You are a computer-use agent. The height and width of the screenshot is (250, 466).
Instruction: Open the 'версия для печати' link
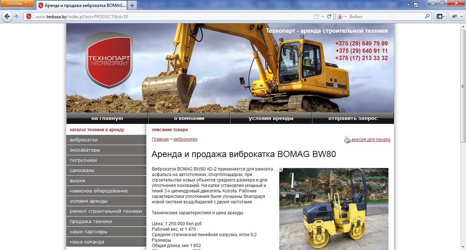point(371,140)
